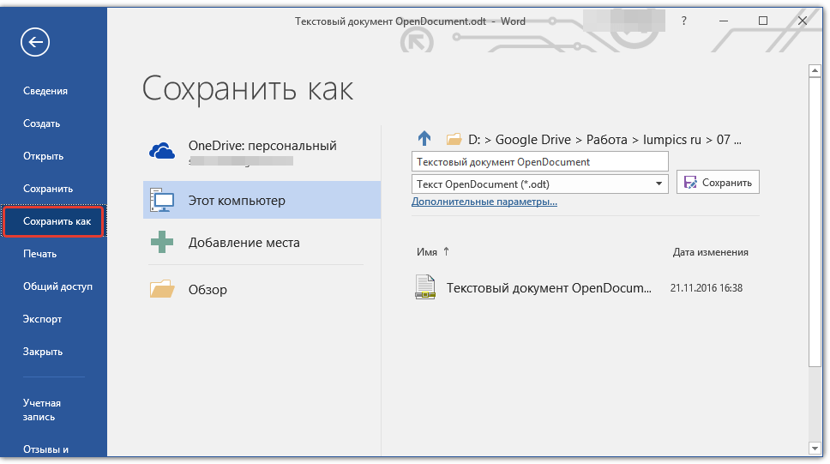Minimize the Word window
The width and height of the screenshot is (830, 464).
coord(724,21)
